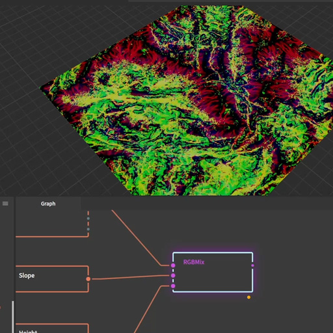Select the Height node
Viewport: 333px width, 333px height.
coord(52,328)
